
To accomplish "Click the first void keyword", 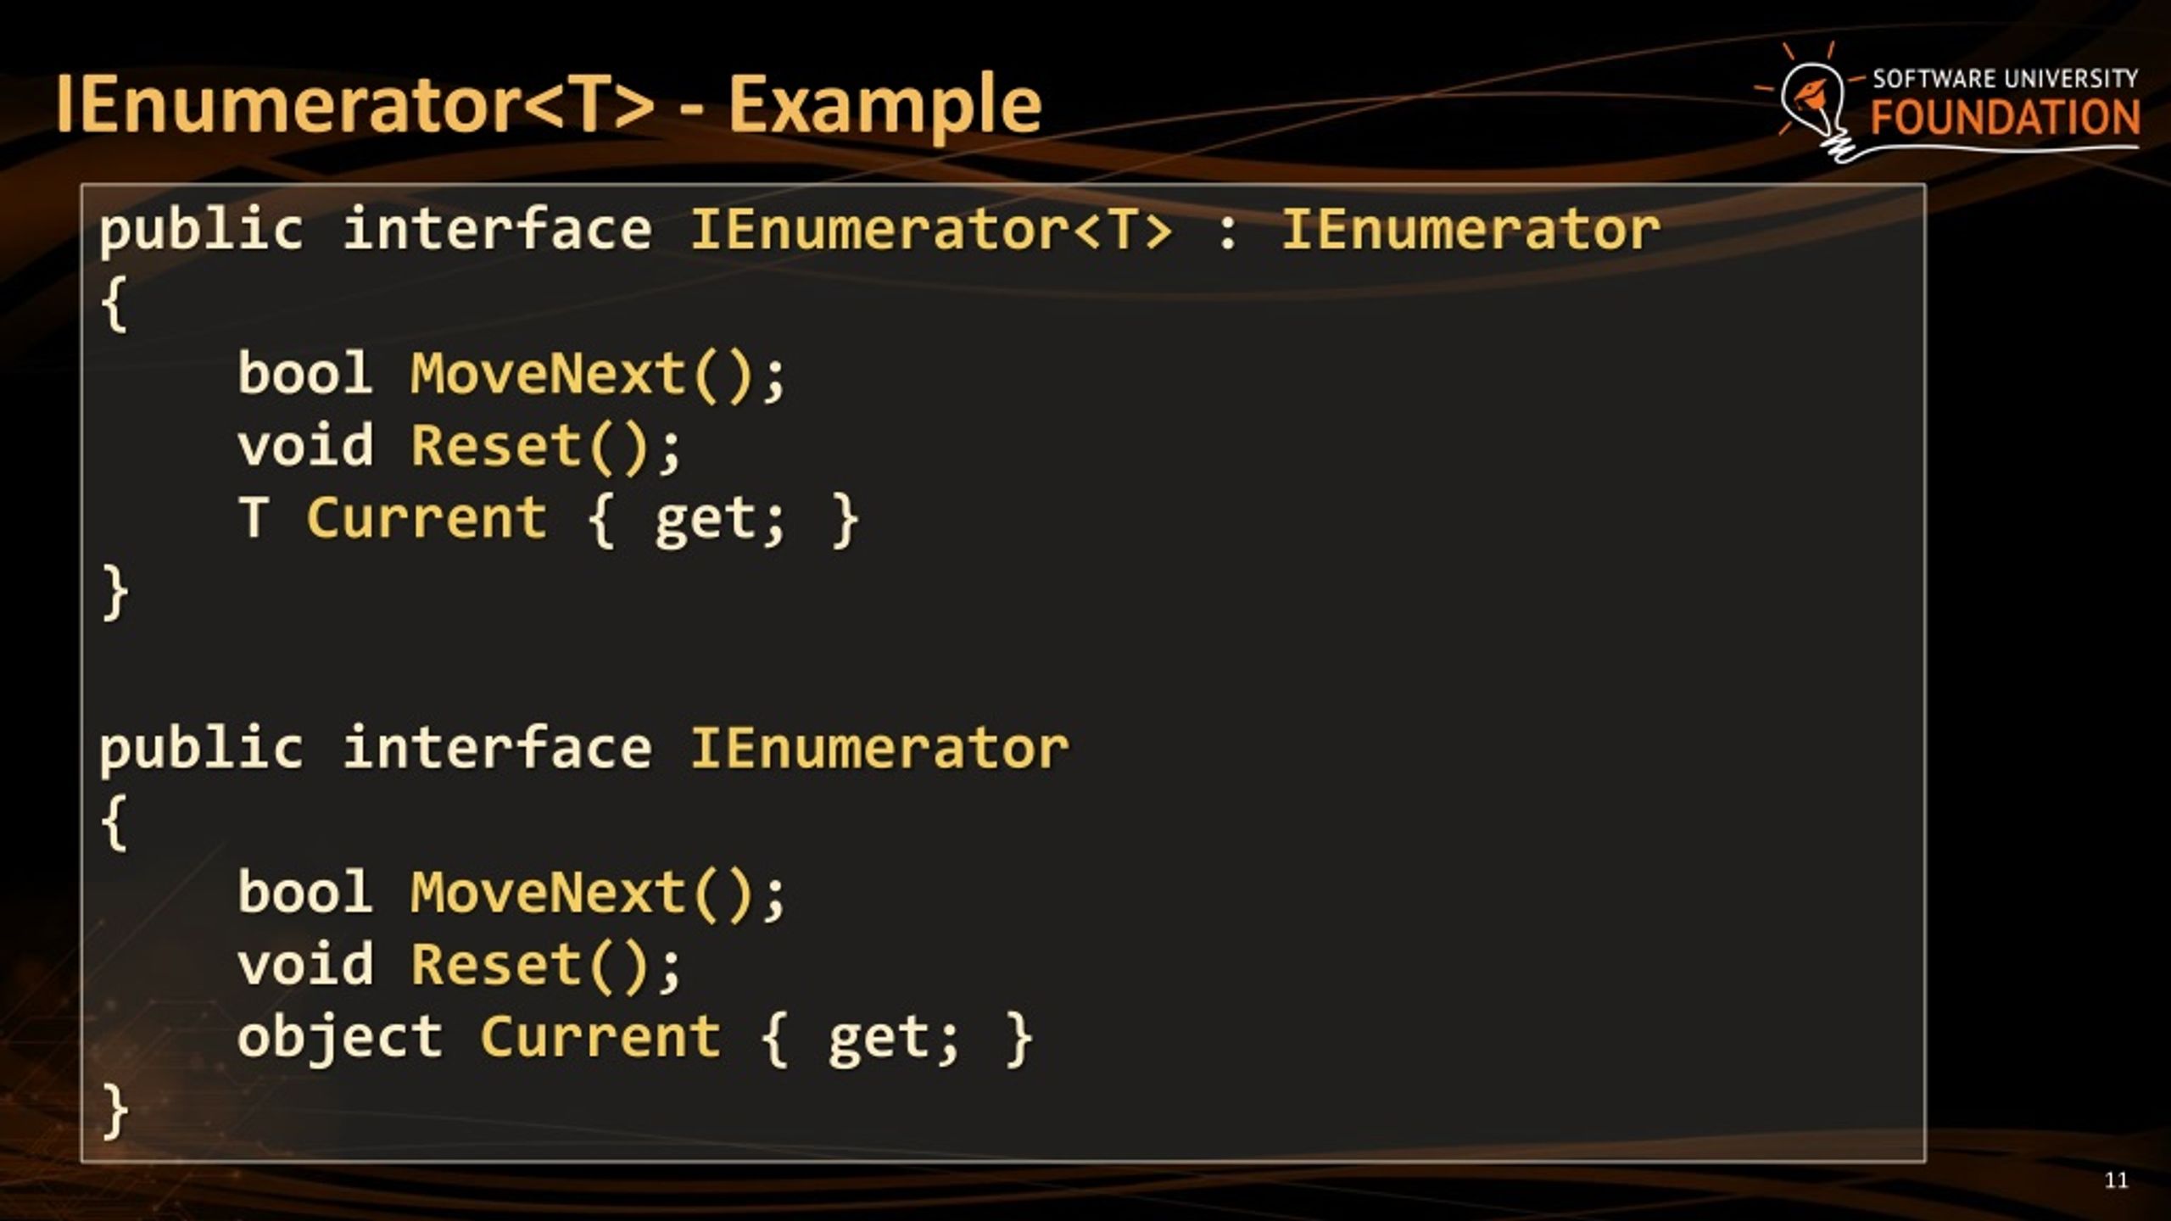I will tap(305, 446).
